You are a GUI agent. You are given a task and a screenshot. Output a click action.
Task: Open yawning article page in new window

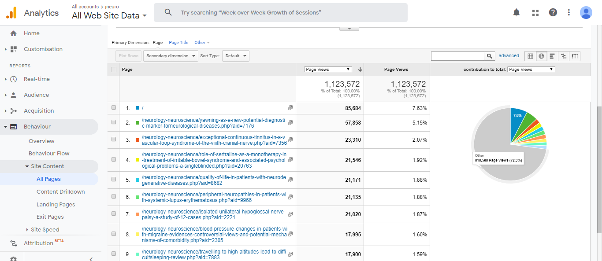tap(290, 123)
